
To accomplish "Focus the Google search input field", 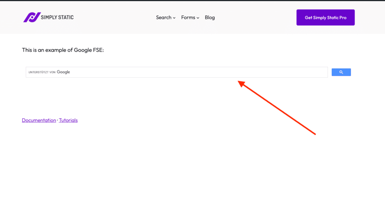I will pos(177,72).
